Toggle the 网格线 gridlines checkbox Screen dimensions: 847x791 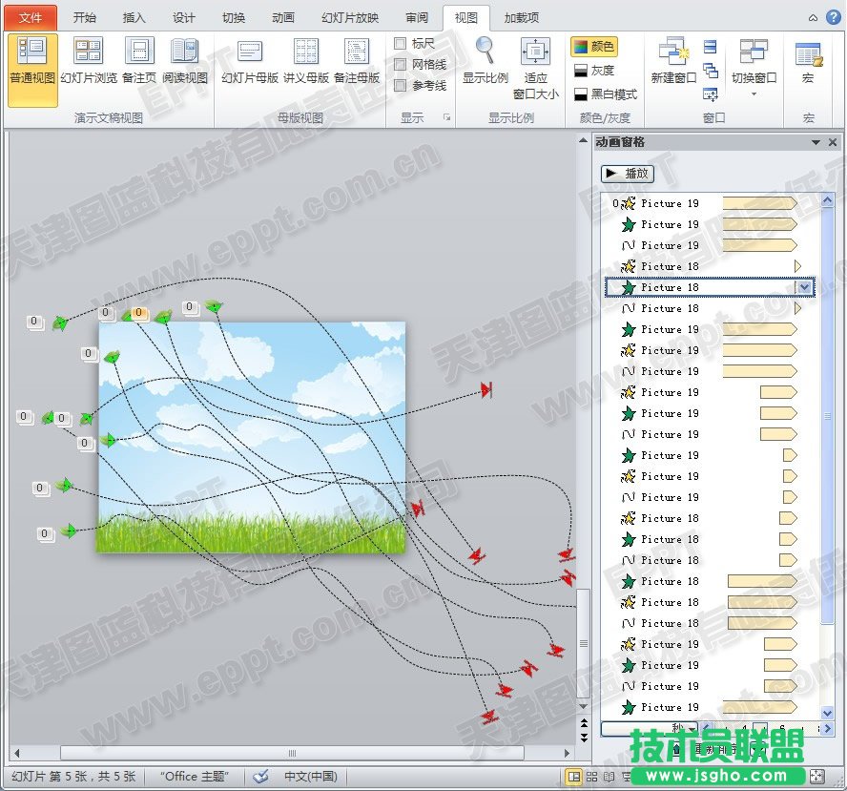click(x=401, y=65)
